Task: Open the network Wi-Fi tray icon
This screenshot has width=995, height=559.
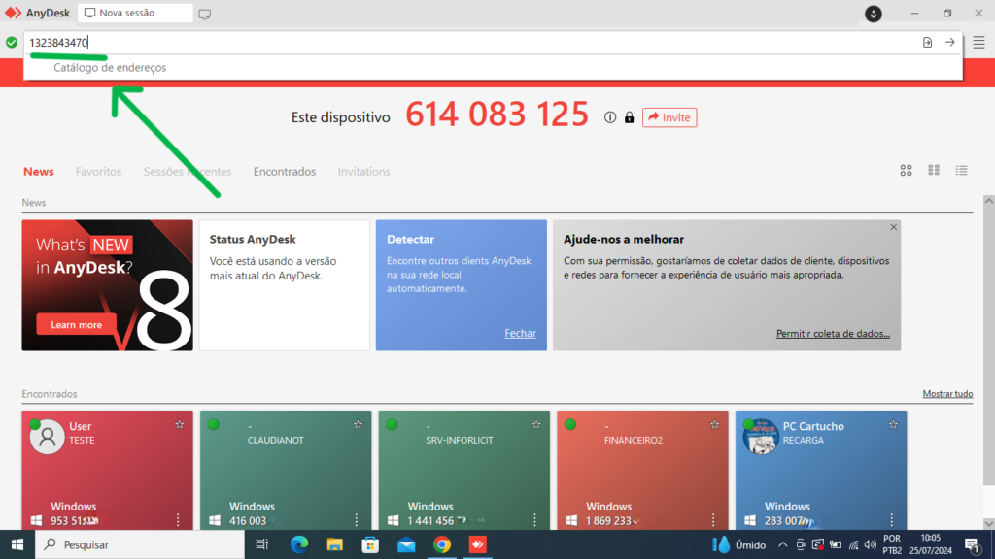Action: [x=853, y=545]
